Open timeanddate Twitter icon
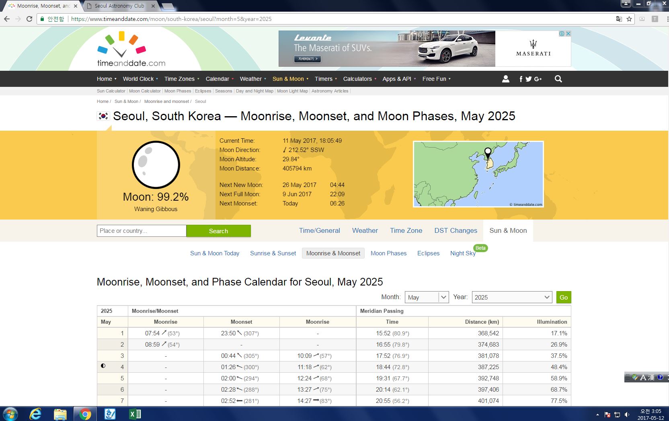The height and width of the screenshot is (421, 669). [x=529, y=79]
